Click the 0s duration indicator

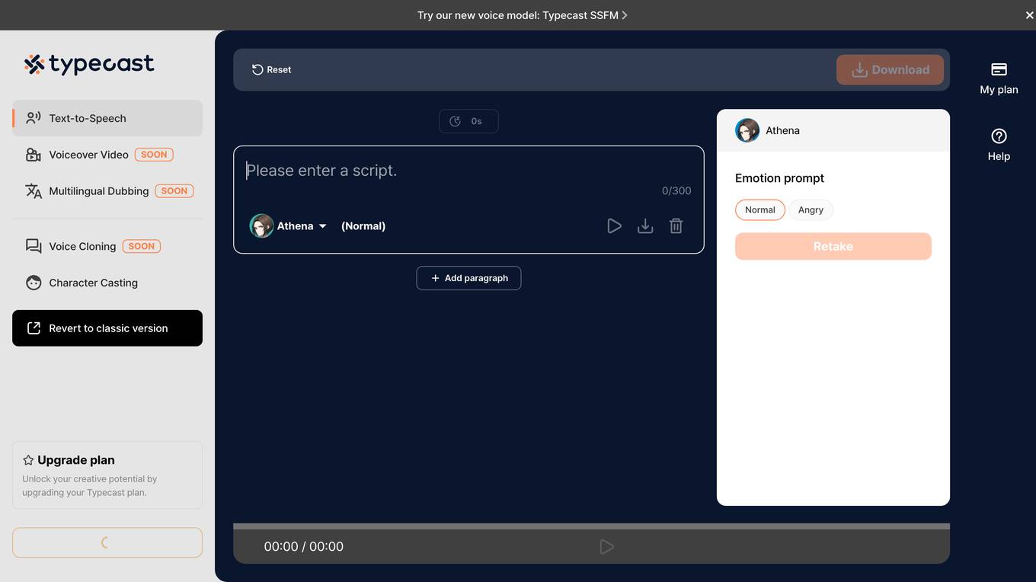point(468,121)
